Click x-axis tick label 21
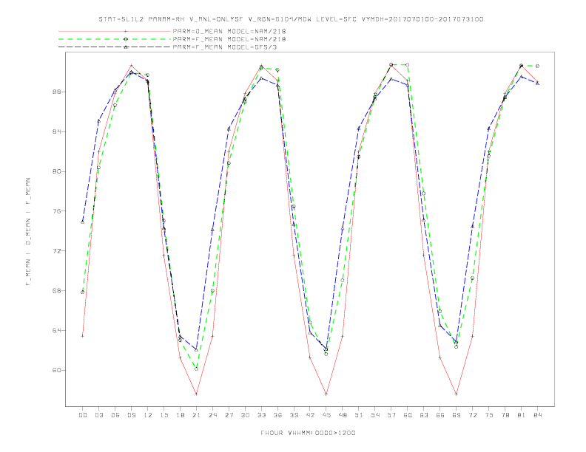The image size is (586, 452). point(196,415)
